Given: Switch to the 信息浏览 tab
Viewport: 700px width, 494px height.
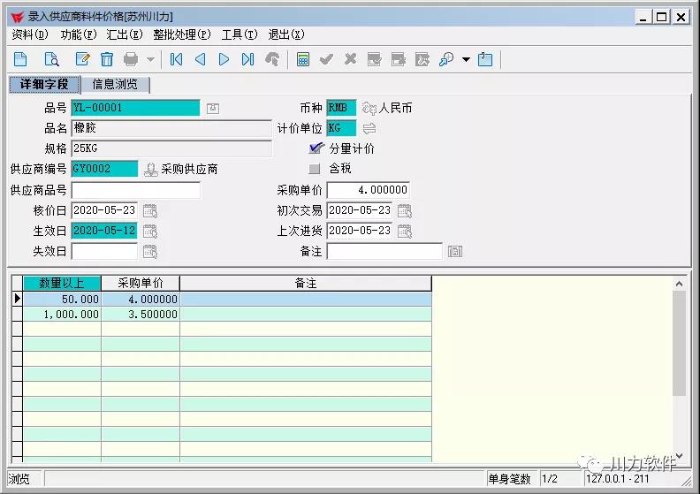Looking at the screenshot, I should pyautogui.click(x=116, y=84).
